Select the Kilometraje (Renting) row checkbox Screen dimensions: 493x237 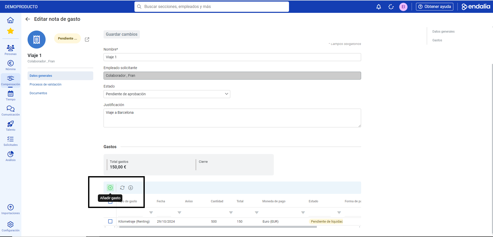pyautogui.click(x=110, y=221)
